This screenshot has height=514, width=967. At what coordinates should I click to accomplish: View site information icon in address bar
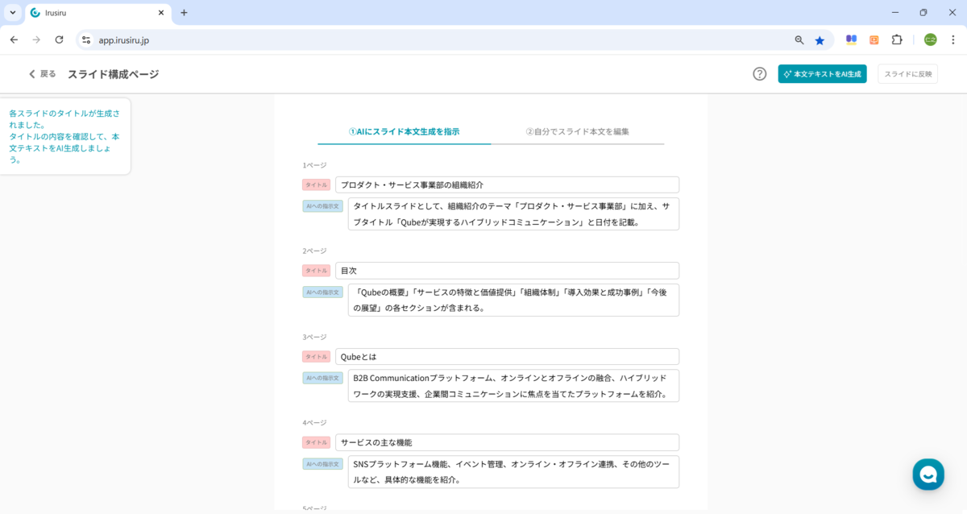tap(86, 39)
